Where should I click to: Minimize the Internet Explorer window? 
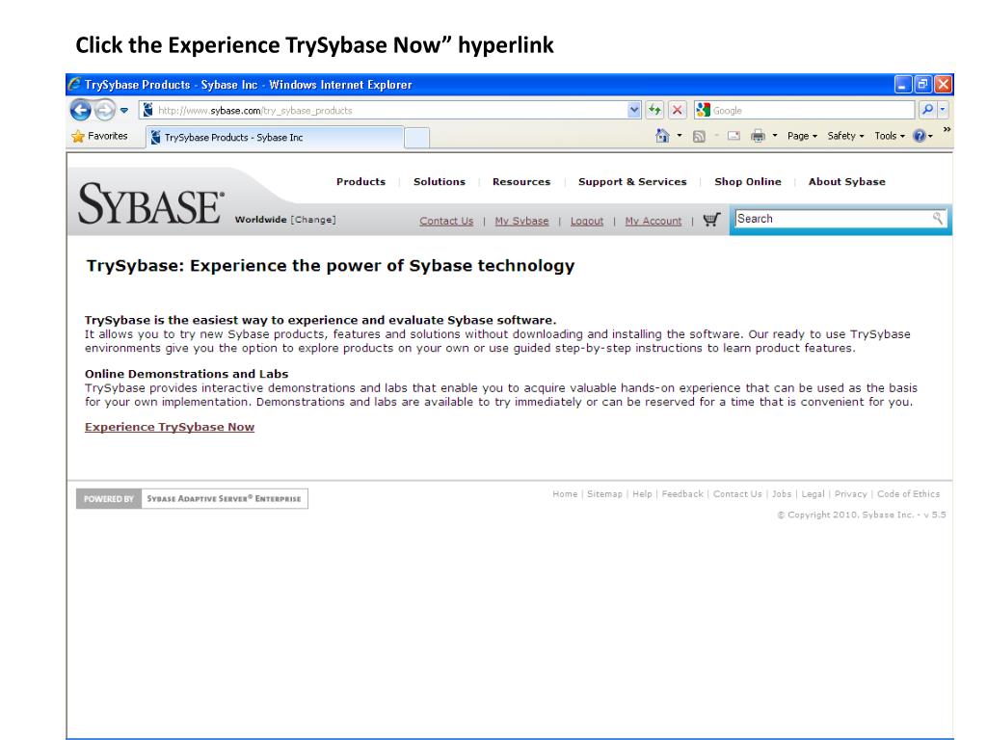pyautogui.click(x=903, y=85)
